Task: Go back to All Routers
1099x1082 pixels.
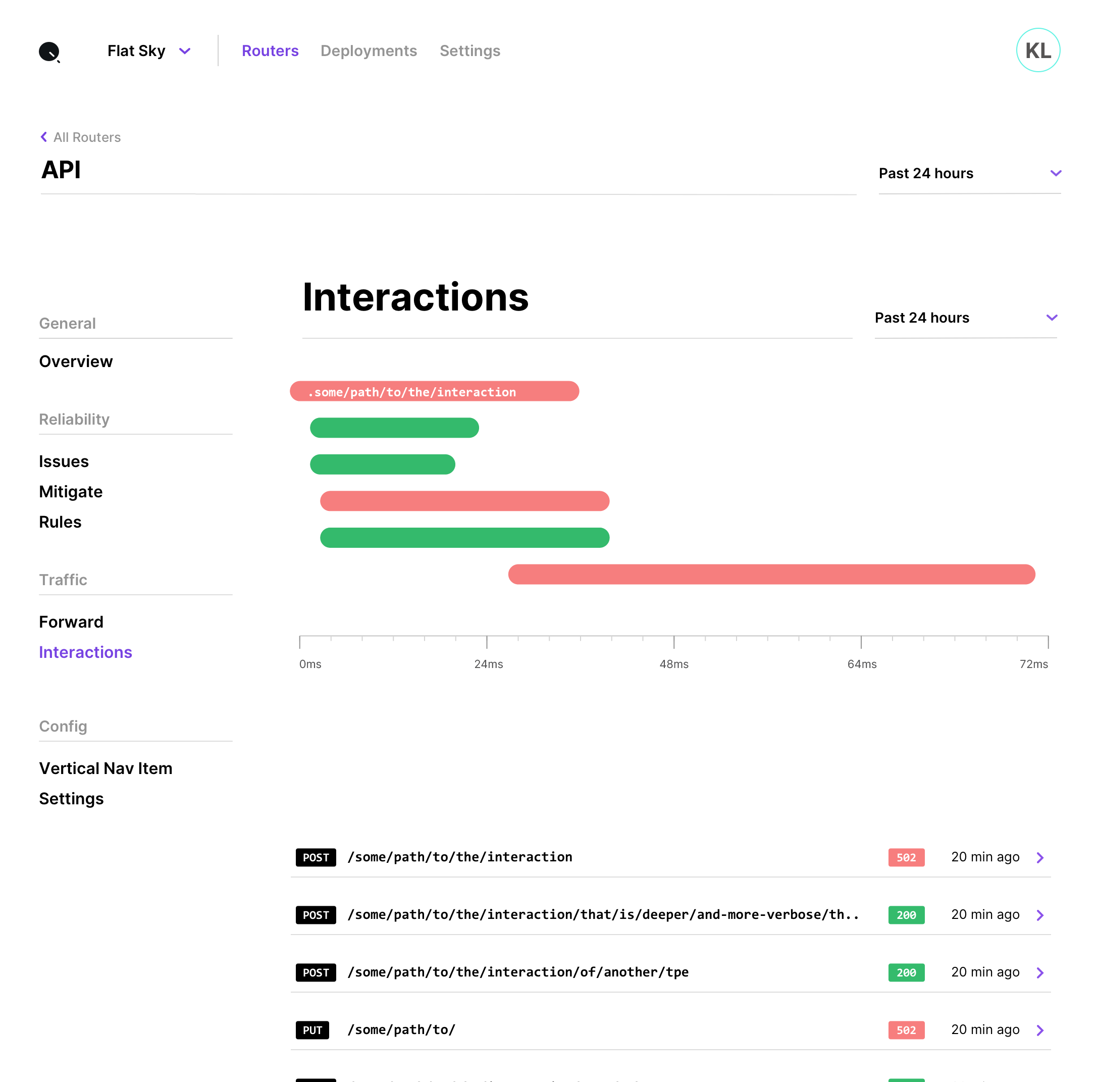Action: 87,137
